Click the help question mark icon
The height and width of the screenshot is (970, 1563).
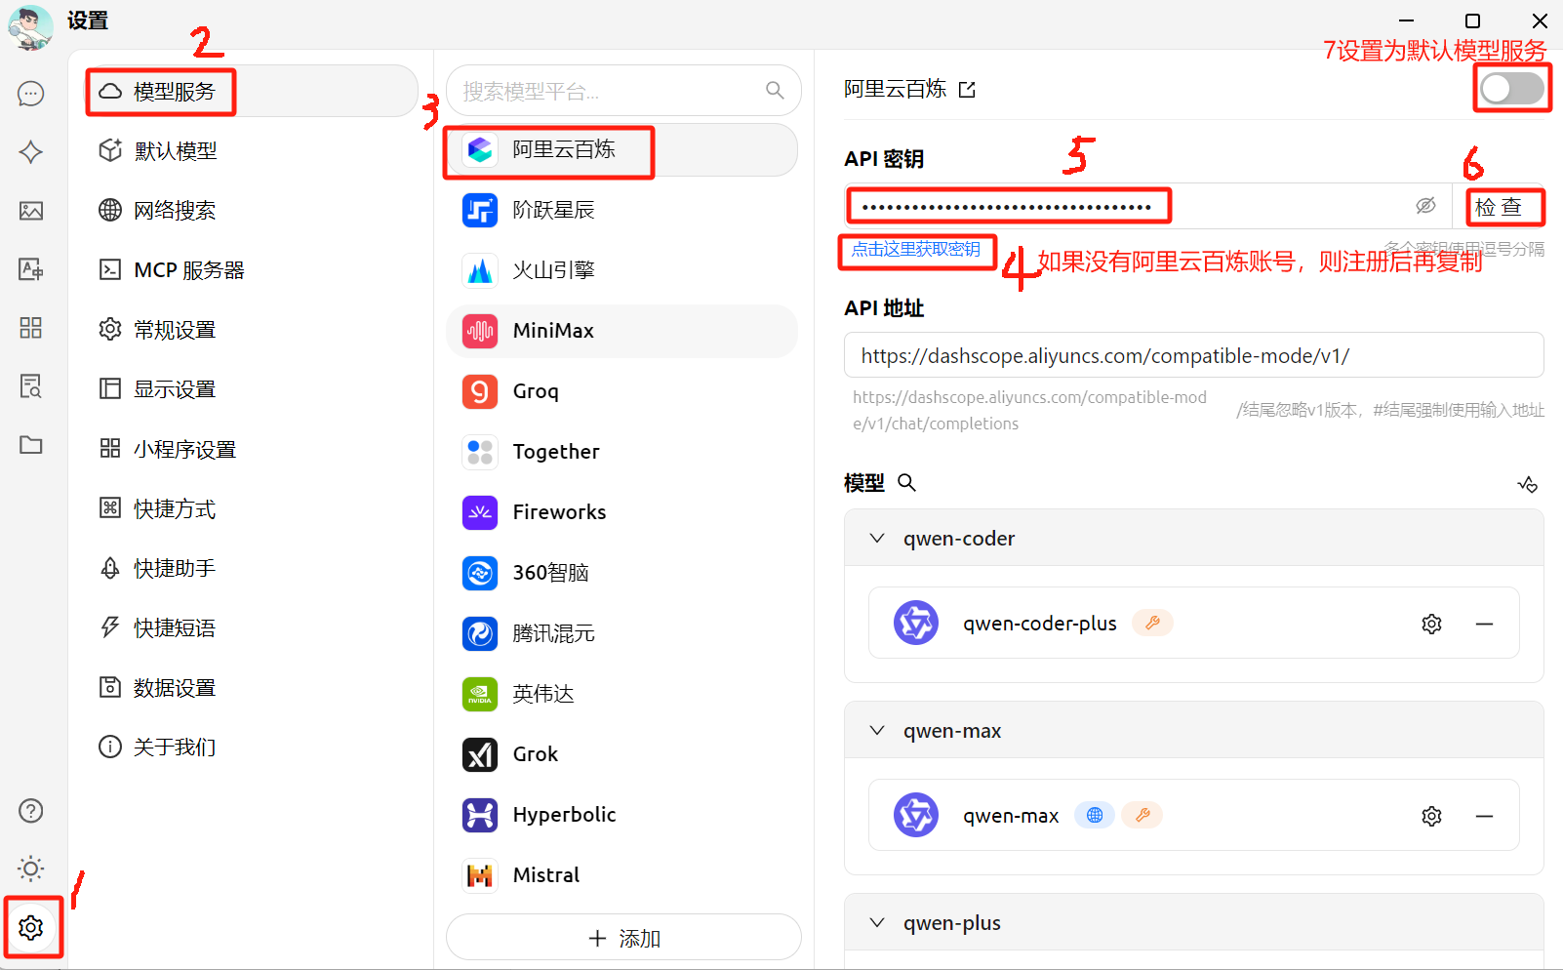point(31,811)
